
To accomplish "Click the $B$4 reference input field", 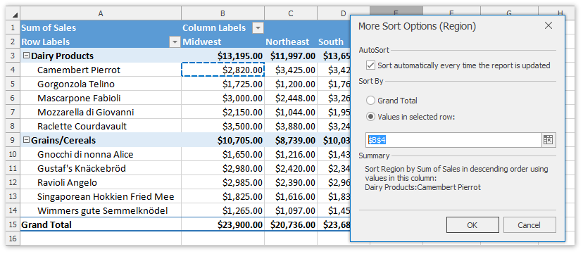I will [453, 140].
